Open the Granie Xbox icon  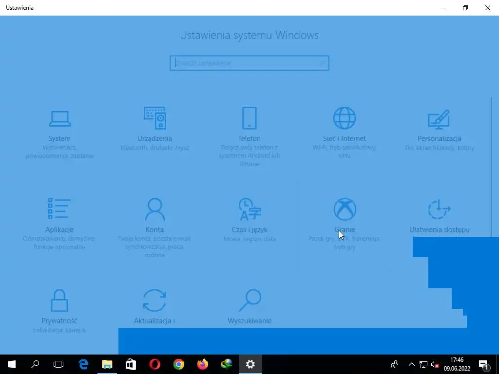(x=345, y=209)
